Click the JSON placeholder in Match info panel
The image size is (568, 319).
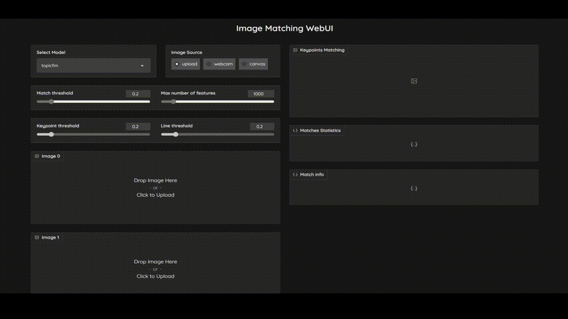point(414,189)
